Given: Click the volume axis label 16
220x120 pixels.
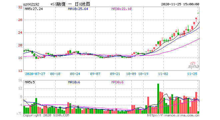Looking at the screenshot, I should (20, 80).
